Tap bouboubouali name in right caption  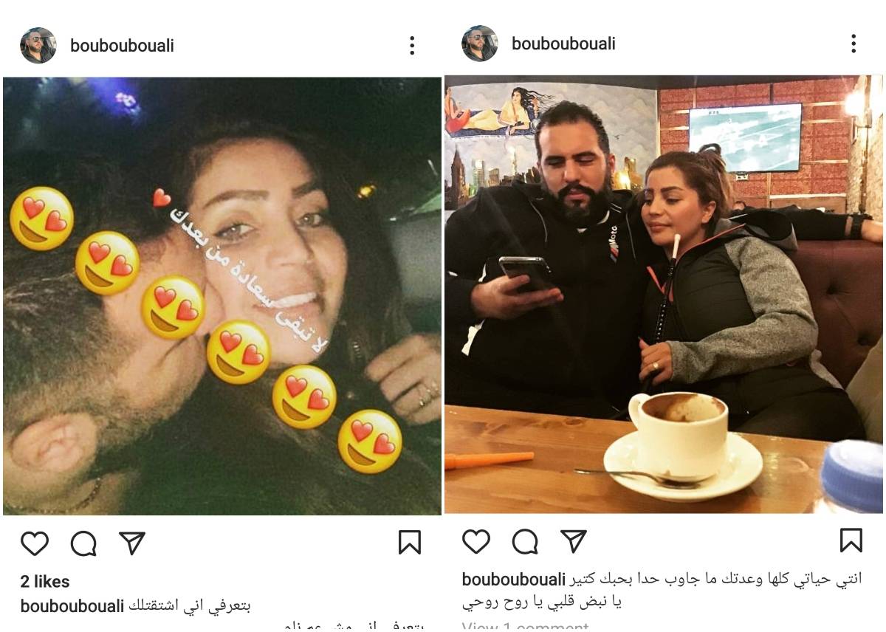click(x=514, y=579)
